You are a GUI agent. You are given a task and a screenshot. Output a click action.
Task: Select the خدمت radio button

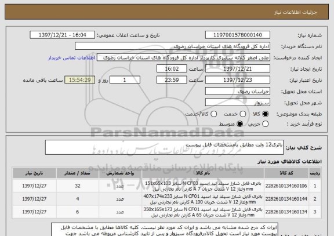click(x=242, y=114)
